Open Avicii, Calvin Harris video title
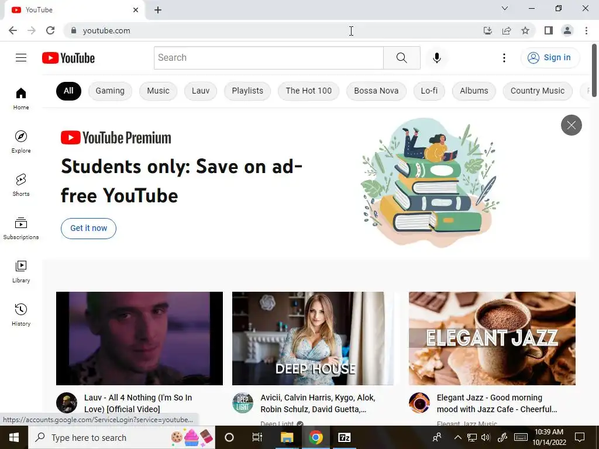Image resolution: width=599 pixels, height=449 pixels. pyautogui.click(x=318, y=403)
